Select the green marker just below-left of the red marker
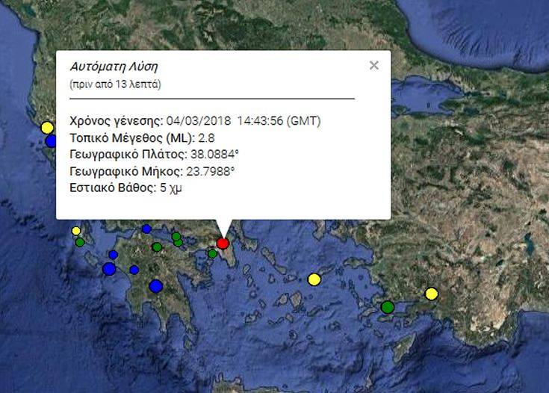 pyautogui.click(x=213, y=254)
